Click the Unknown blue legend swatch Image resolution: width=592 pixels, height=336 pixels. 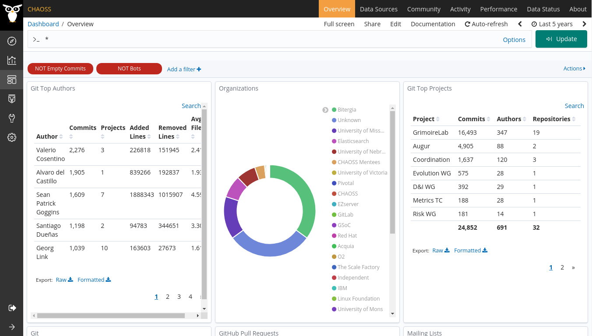(x=334, y=120)
